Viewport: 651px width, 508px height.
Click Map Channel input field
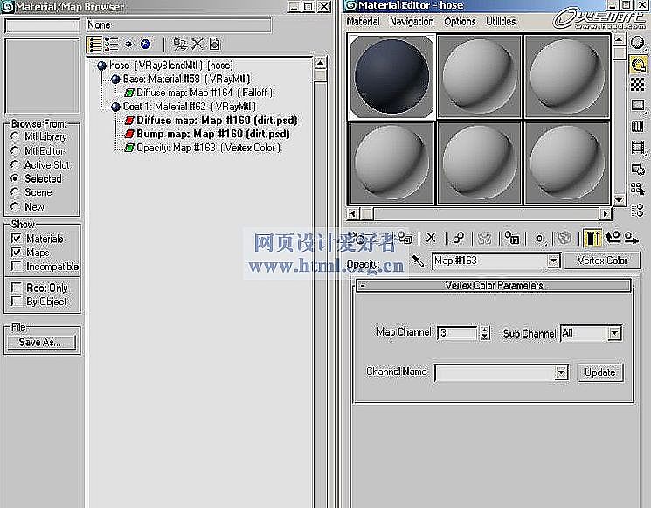(458, 333)
